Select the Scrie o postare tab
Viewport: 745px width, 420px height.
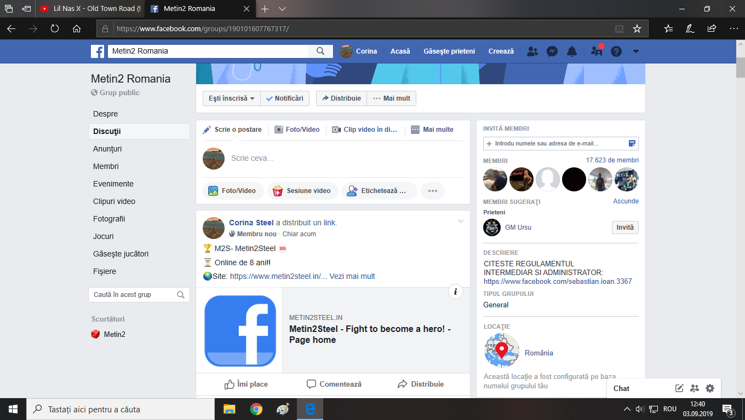pos(232,130)
